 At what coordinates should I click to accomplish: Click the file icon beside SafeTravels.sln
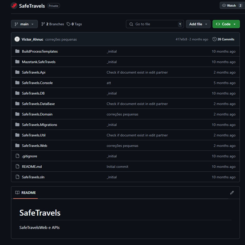pyautogui.click(x=17, y=177)
